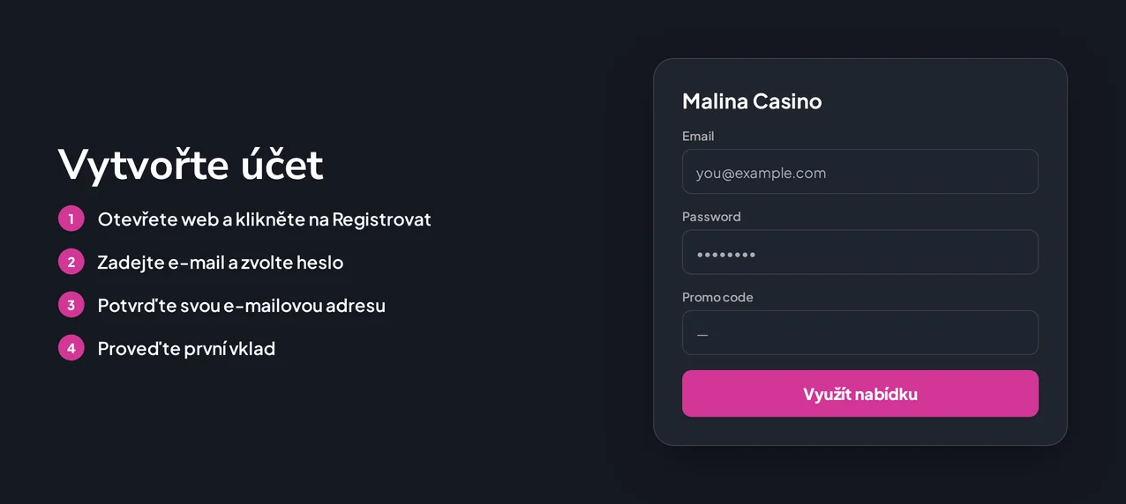Focus the Promo code input field

pos(860,332)
